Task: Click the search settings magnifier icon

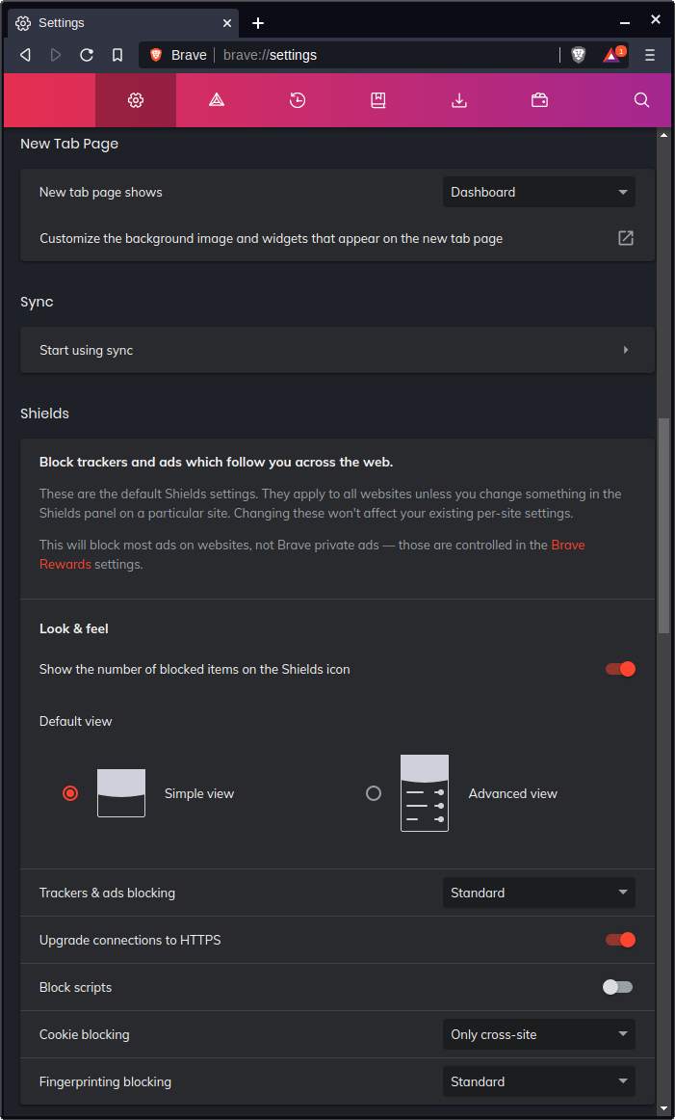Action: [641, 100]
